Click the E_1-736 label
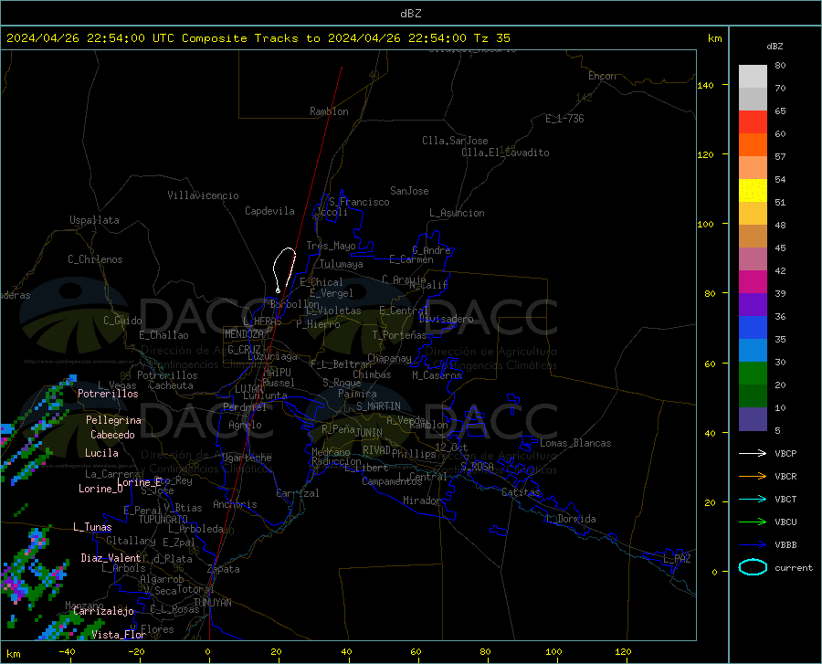The image size is (822, 664). click(x=564, y=119)
